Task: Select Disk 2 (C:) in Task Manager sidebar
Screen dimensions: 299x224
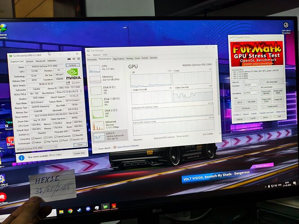Action: click(x=109, y=113)
